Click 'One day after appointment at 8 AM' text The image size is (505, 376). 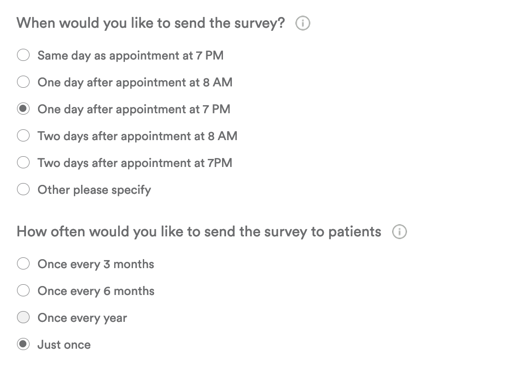tap(135, 82)
